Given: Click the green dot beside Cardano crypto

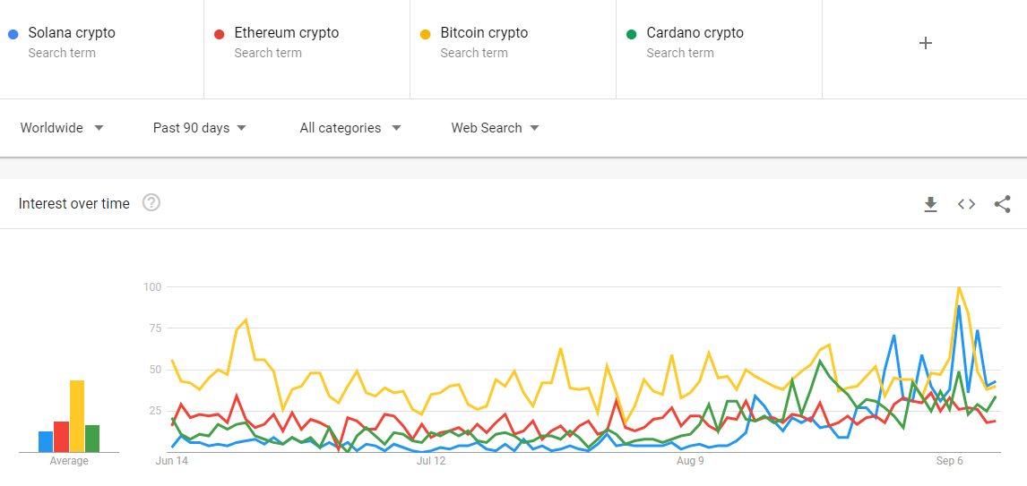Looking at the screenshot, I should tap(631, 34).
